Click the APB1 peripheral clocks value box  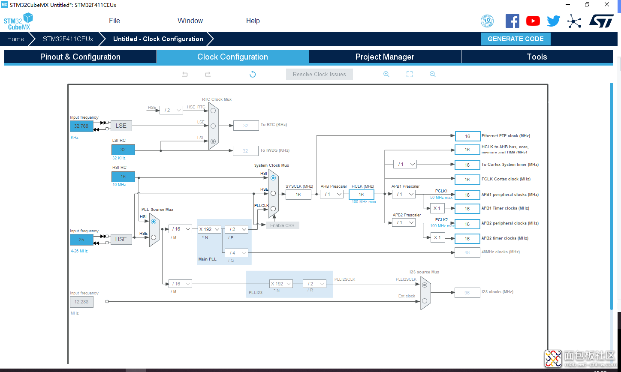pos(467,195)
